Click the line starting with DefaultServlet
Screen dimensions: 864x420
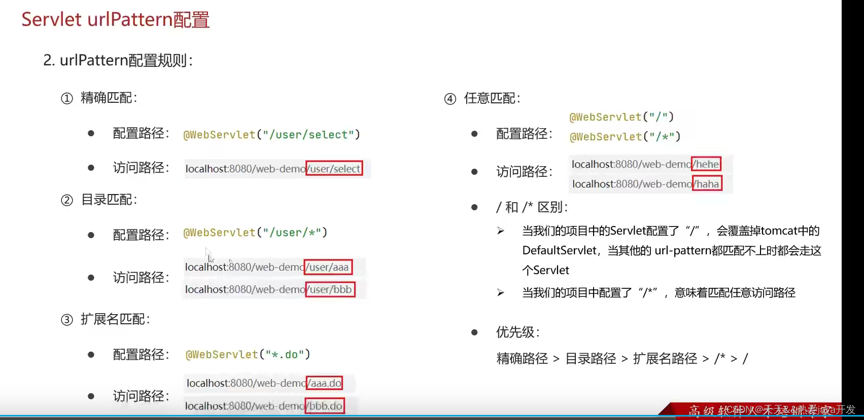[x=672, y=251]
